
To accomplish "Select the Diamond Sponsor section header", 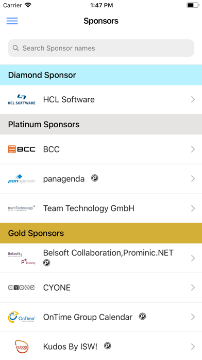I will click(x=101, y=75).
